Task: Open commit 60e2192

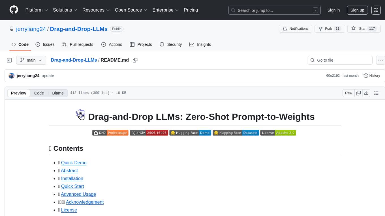Action: [333, 76]
